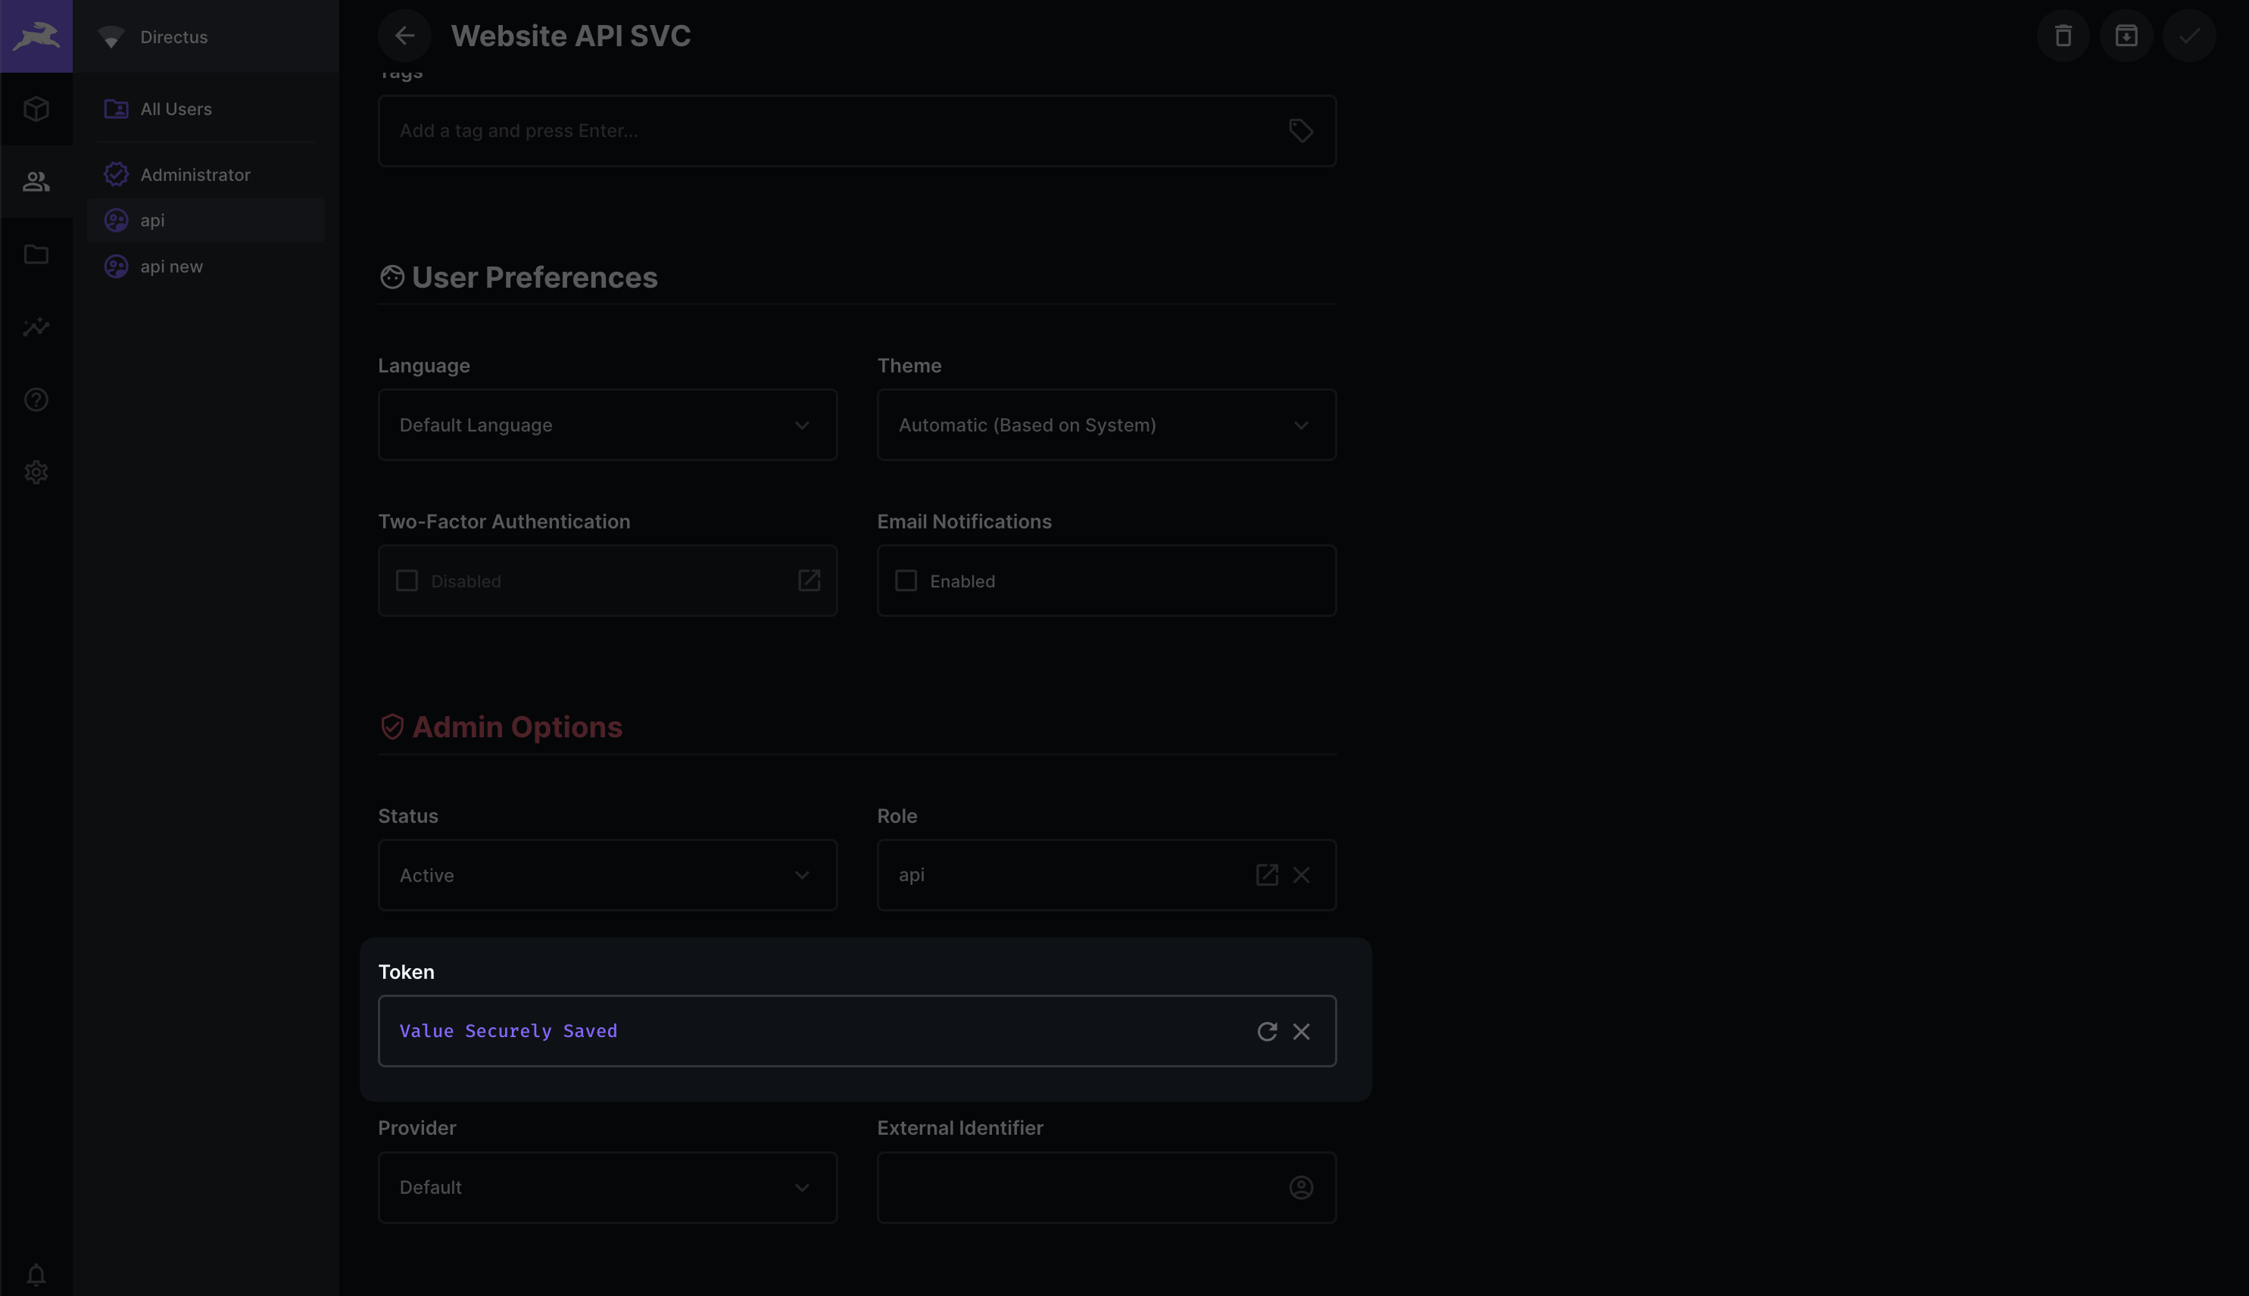Viewport: 2249px width, 1296px height.
Task: Select the User Directory module icon
Action: pyautogui.click(x=36, y=182)
